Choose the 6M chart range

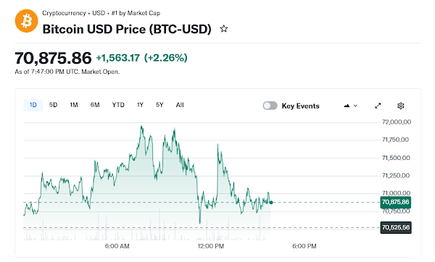95,105
